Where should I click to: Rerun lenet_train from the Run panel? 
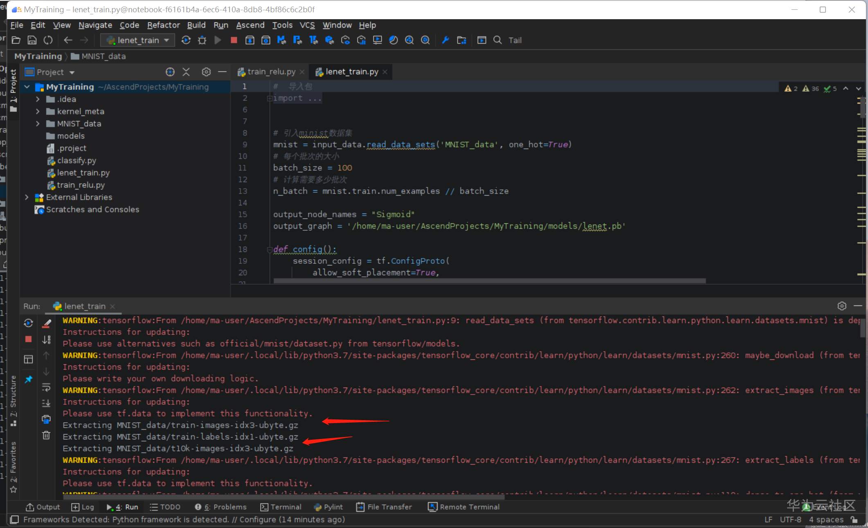28,323
